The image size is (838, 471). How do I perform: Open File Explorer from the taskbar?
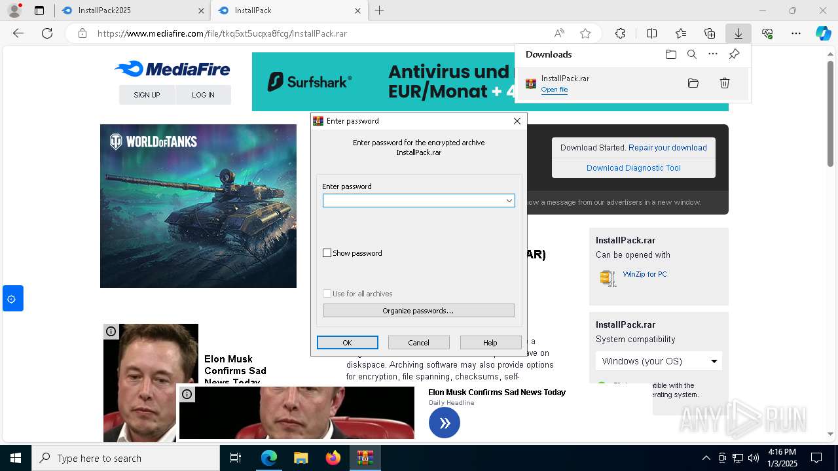[x=301, y=458]
